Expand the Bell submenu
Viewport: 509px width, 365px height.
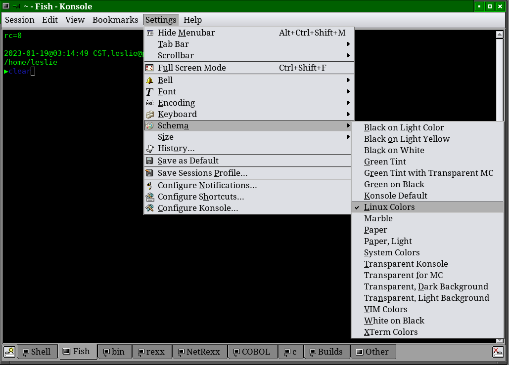[x=249, y=80]
